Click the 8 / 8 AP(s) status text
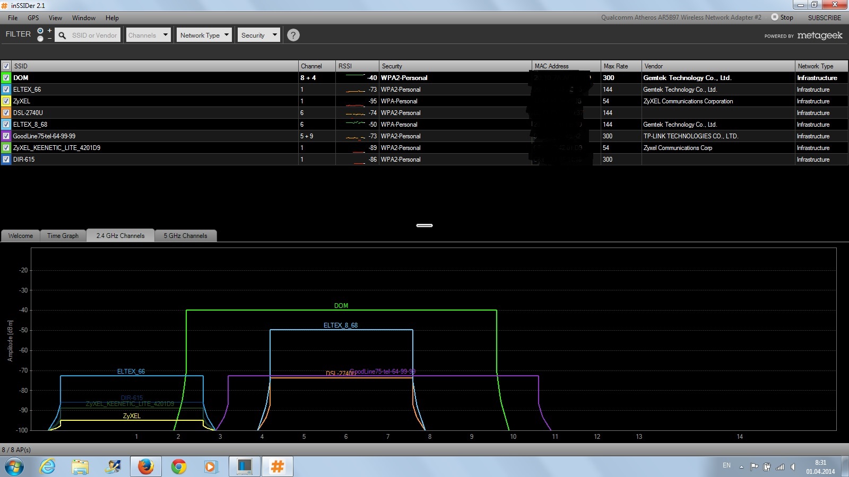This screenshot has width=849, height=477. [x=16, y=450]
